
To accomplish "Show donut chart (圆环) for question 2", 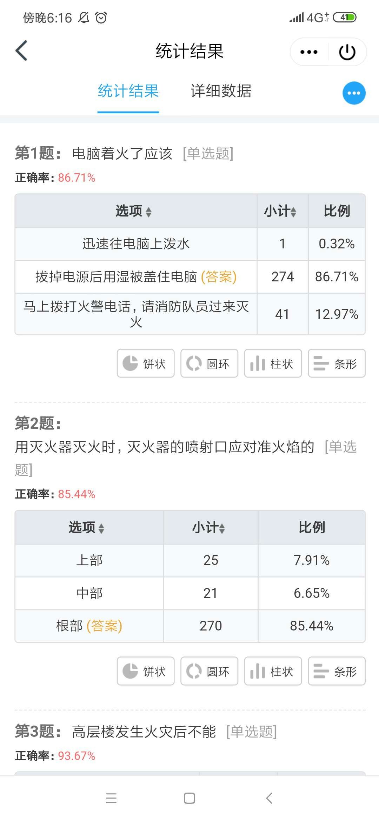I will (x=209, y=671).
